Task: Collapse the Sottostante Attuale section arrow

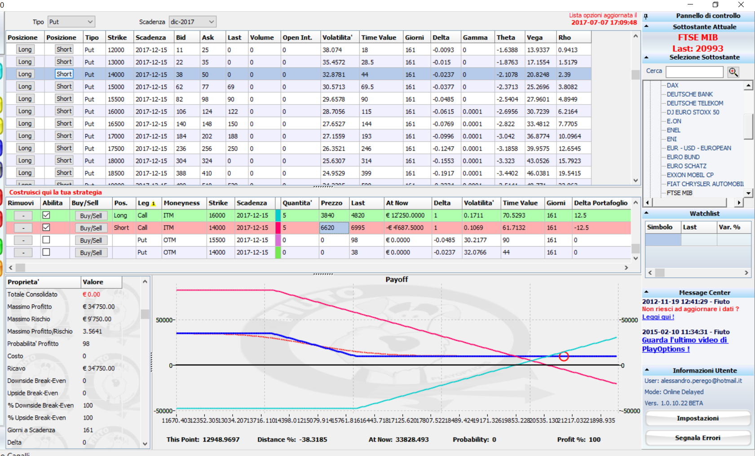Action: click(646, 26)
